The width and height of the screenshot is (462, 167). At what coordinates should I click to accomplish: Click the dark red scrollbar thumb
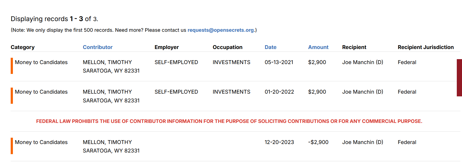[459, 78]
